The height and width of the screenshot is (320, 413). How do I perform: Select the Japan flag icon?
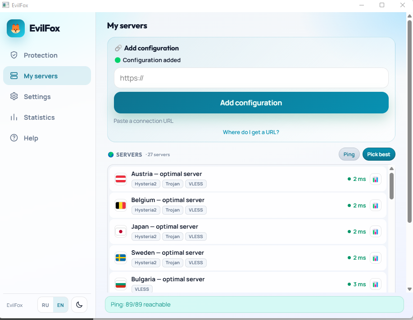click(121, 232)
